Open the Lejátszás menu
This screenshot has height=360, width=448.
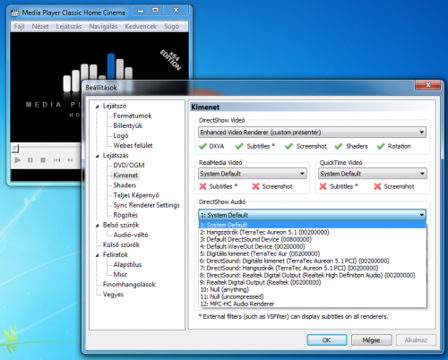coord(69,26)
